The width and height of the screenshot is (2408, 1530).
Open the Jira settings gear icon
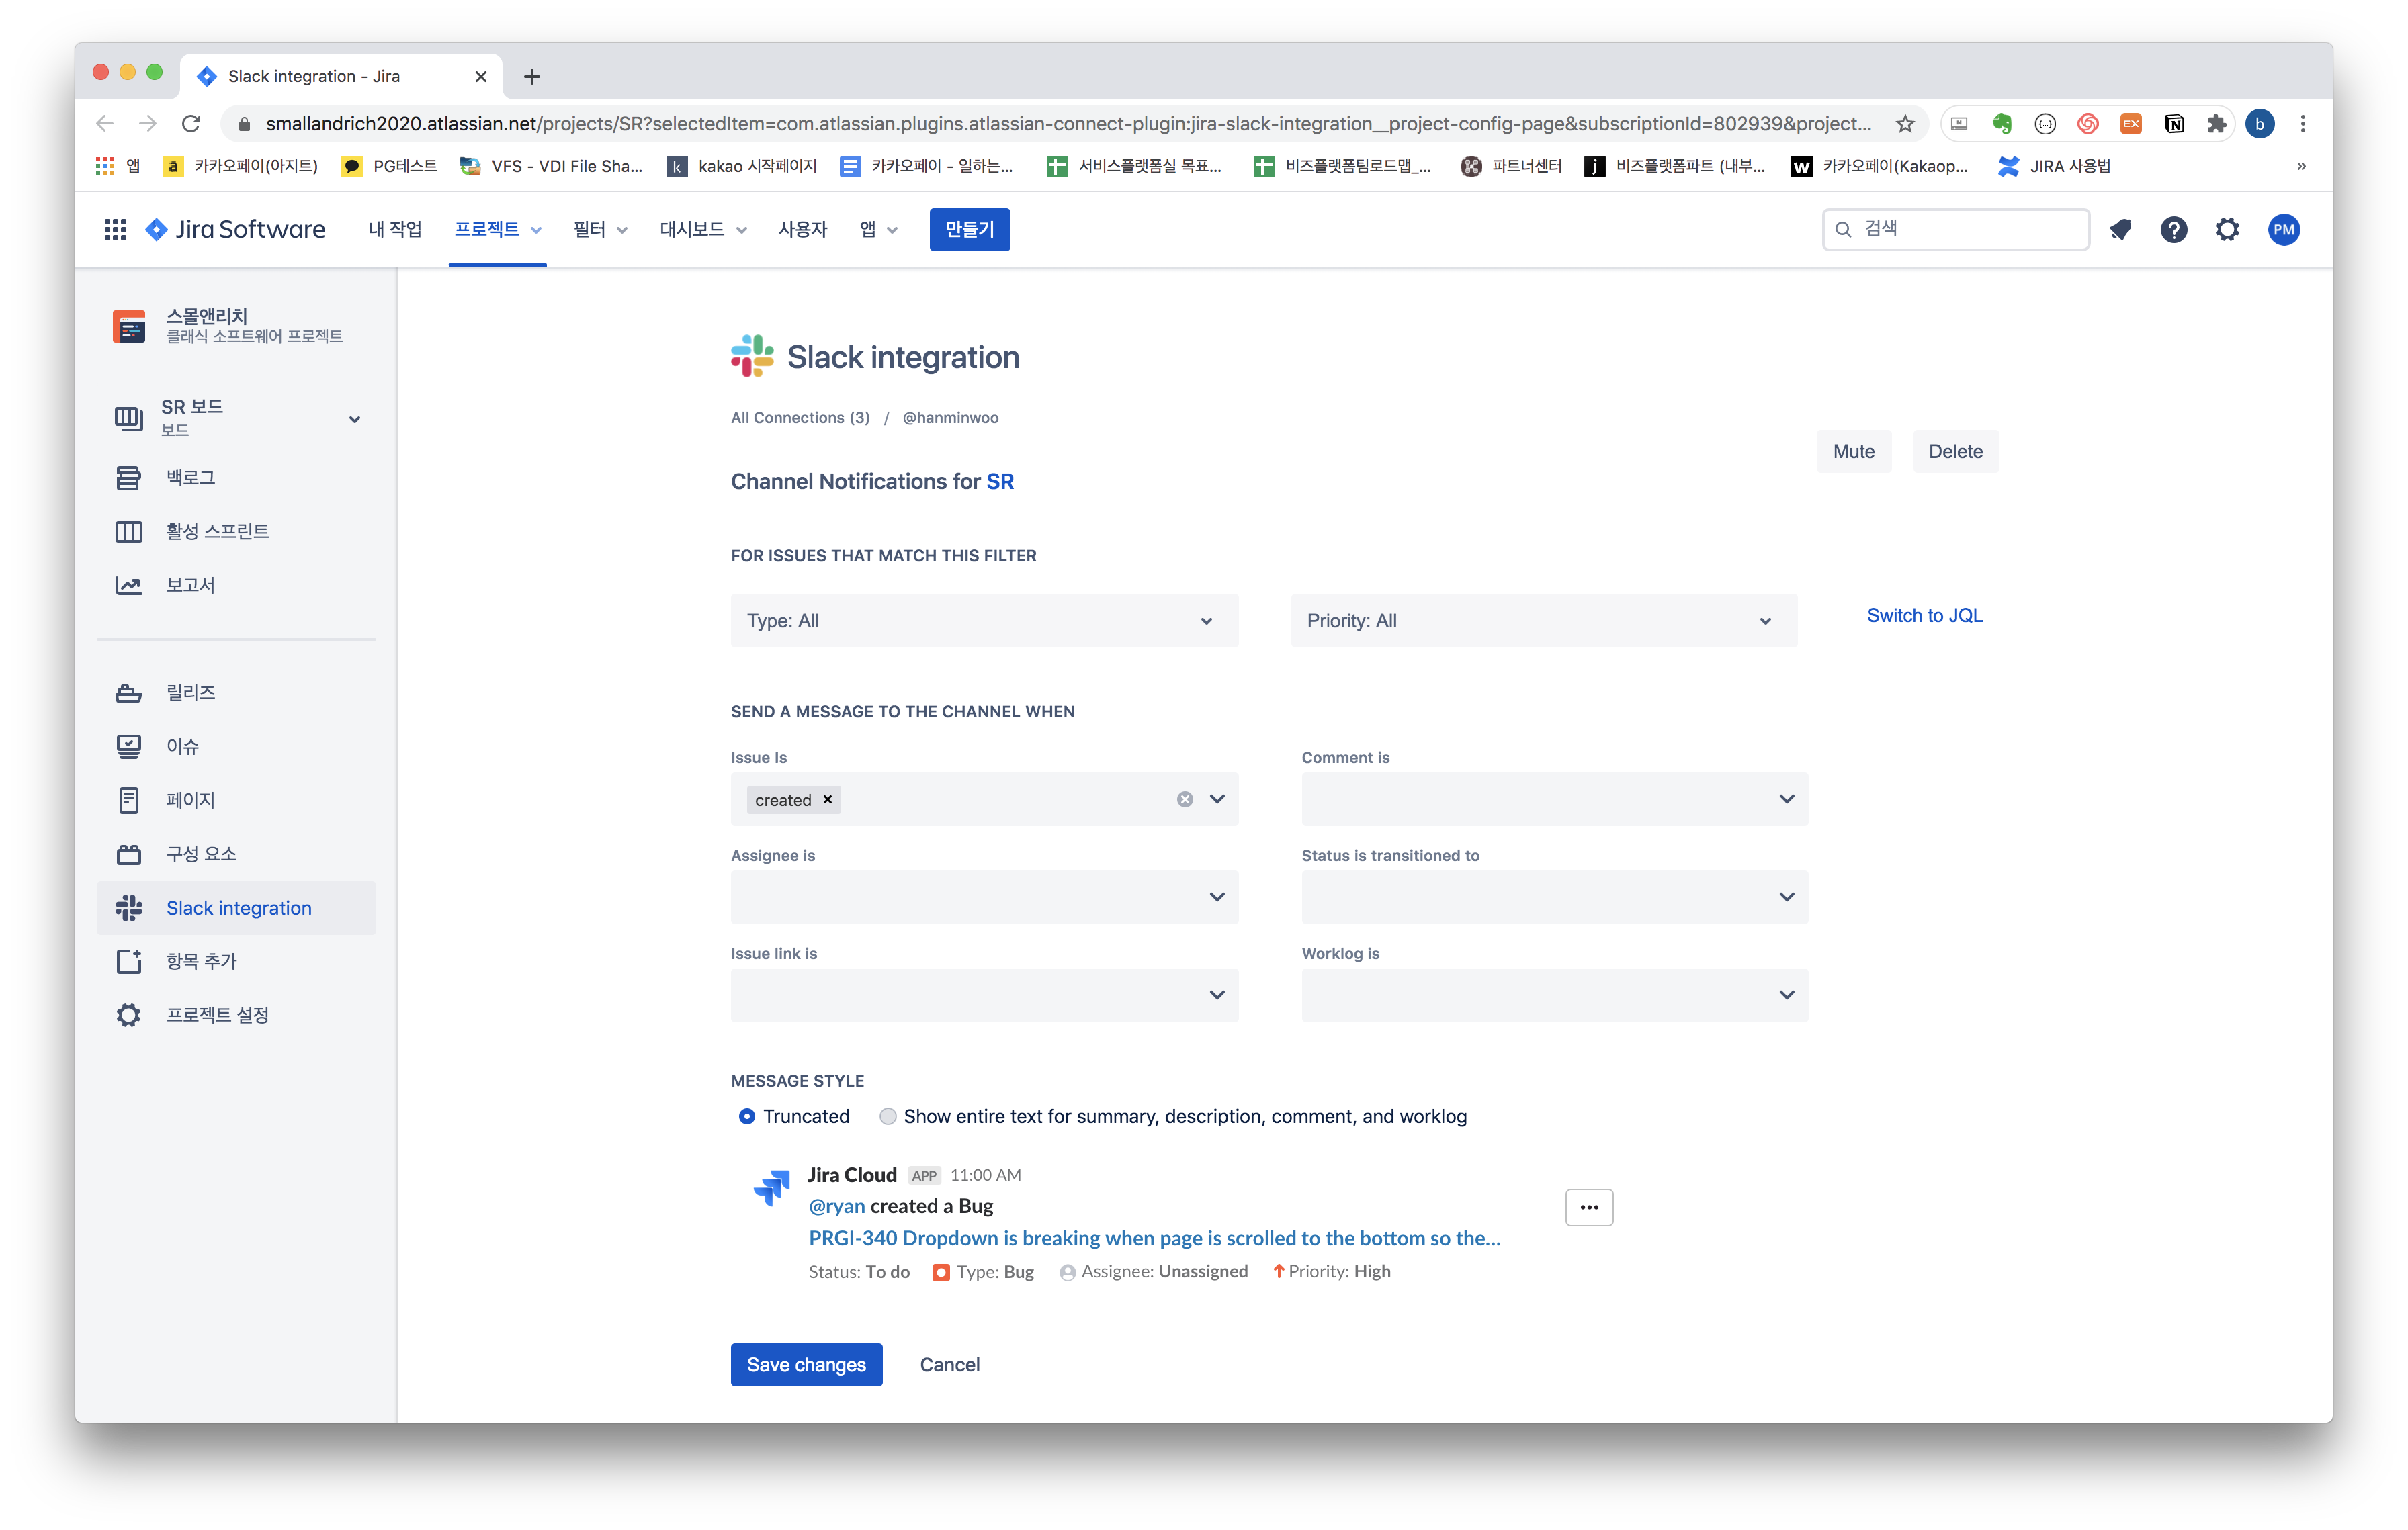click(x=2227, y=230)
